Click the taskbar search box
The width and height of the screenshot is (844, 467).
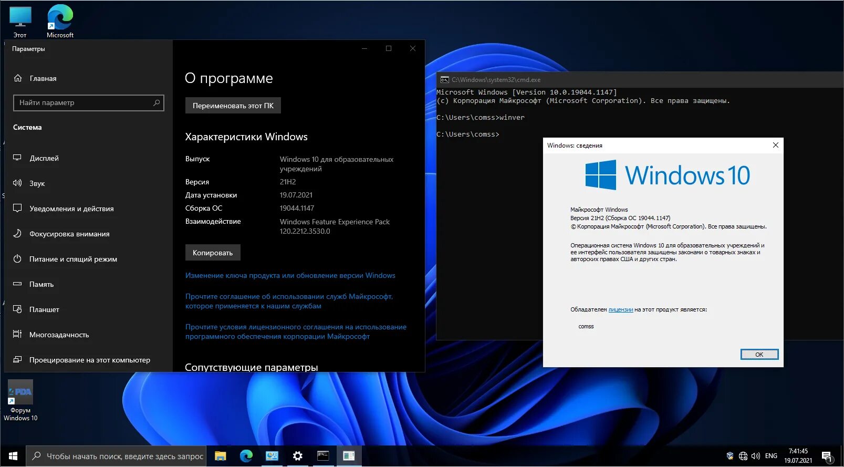coord(116,456)
